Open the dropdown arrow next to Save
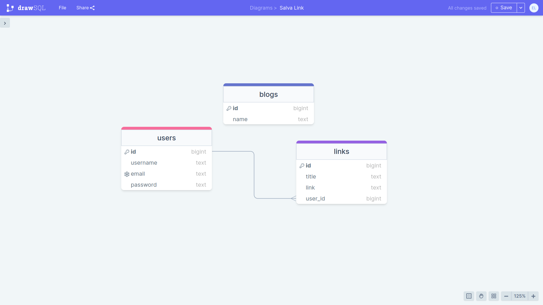The image size is (543, 305). tap(521, 8)
